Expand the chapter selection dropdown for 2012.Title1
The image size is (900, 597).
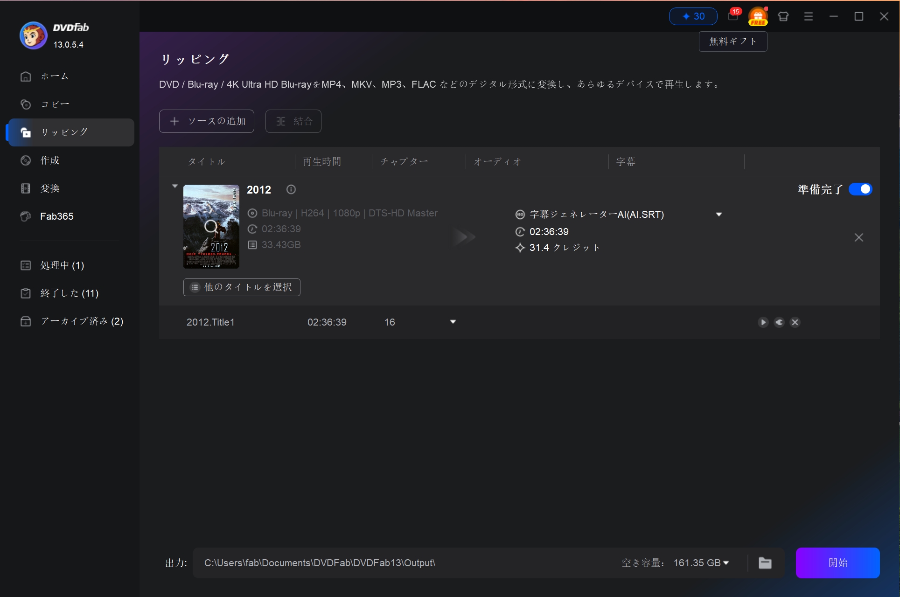452,321
